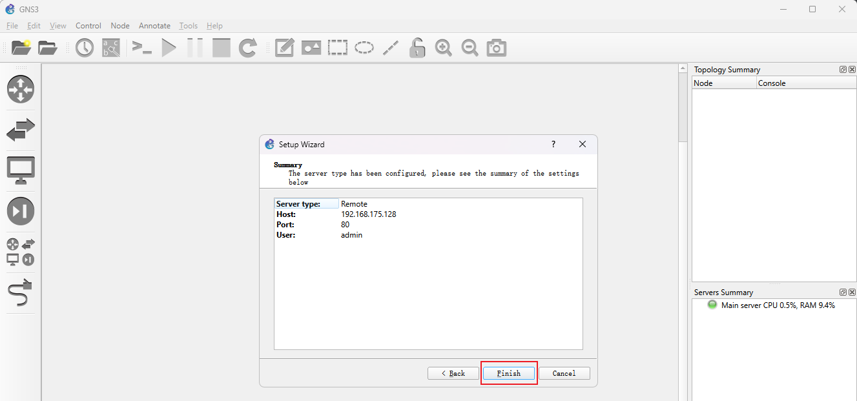857x401 pixels.
Task: Open project using the folder icon
Action: pyautogui.click(x=48, y=48)
